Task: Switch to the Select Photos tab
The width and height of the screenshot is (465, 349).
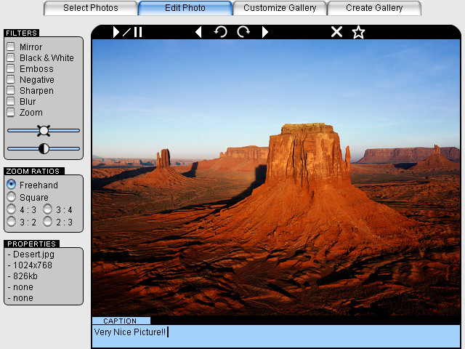Action: pyautogui.click(x=90, y=8)
